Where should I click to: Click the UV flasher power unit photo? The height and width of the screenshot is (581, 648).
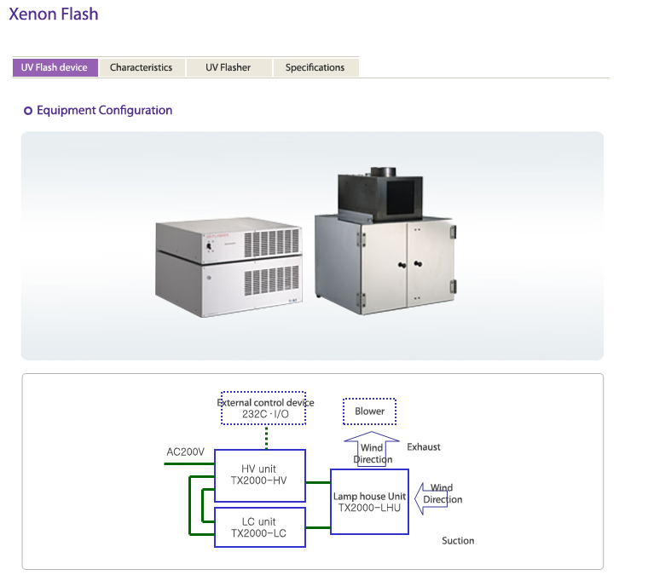click(229, 267)
